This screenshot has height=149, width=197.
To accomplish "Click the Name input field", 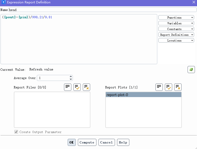I will click(102, 10).
